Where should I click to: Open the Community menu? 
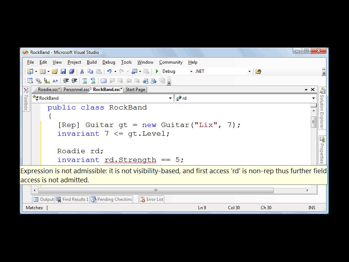(x=171, y=62)
